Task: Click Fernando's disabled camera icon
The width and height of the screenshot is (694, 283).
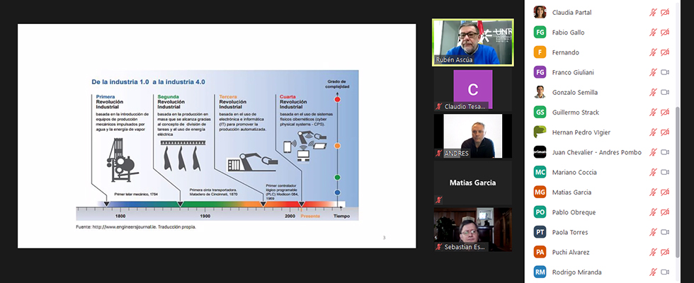Action: (x=665, y=52)
